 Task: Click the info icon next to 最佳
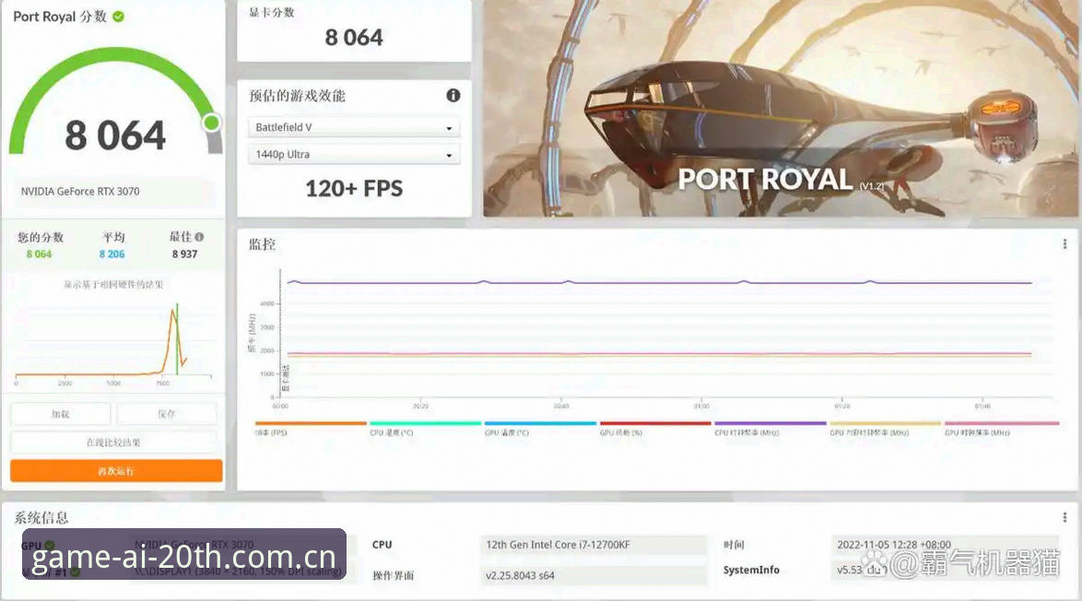pos(199,237)
